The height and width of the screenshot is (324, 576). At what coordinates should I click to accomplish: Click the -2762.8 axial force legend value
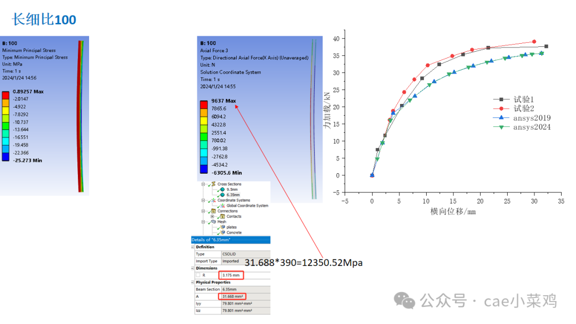219,157
